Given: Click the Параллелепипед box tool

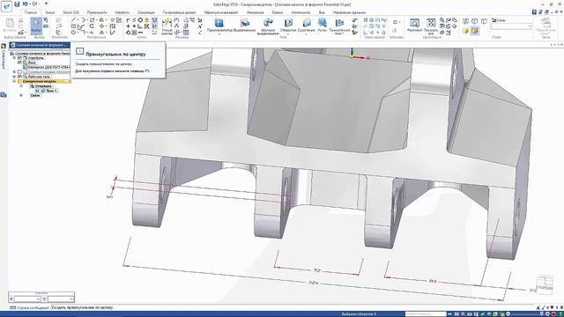Looking at the screenshot, I should (219, 26).
